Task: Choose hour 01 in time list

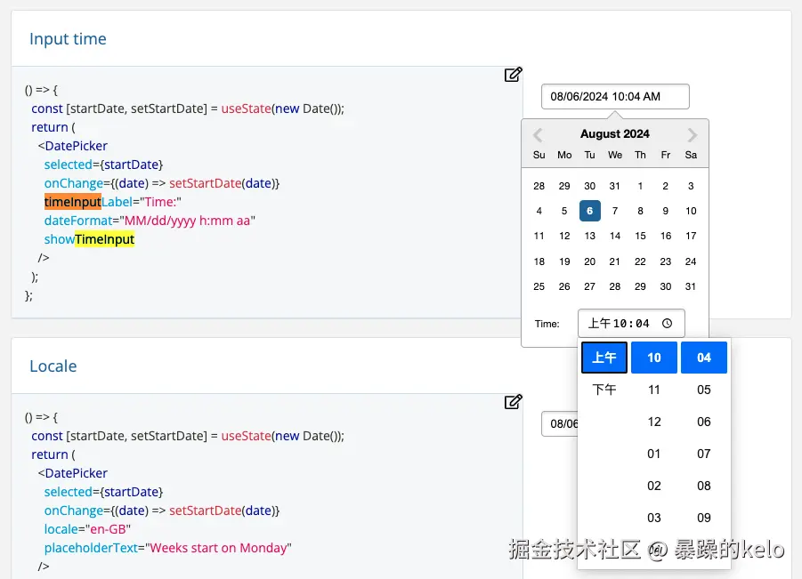Action: coord(654,454)
